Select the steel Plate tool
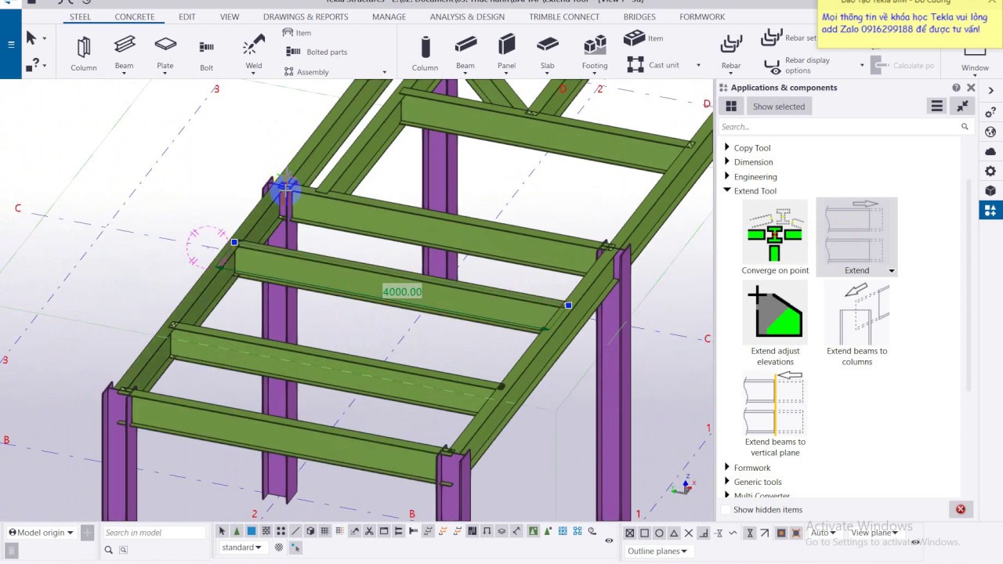The image size is (1003, 564). (165, 54)
